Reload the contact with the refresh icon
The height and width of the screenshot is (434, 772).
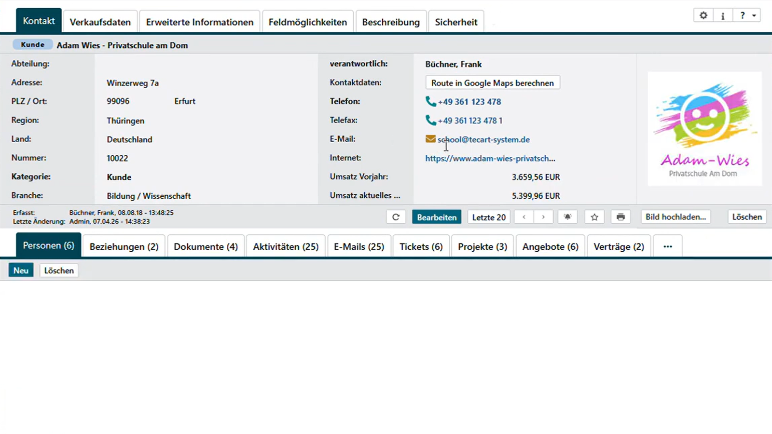coord(396,217)
